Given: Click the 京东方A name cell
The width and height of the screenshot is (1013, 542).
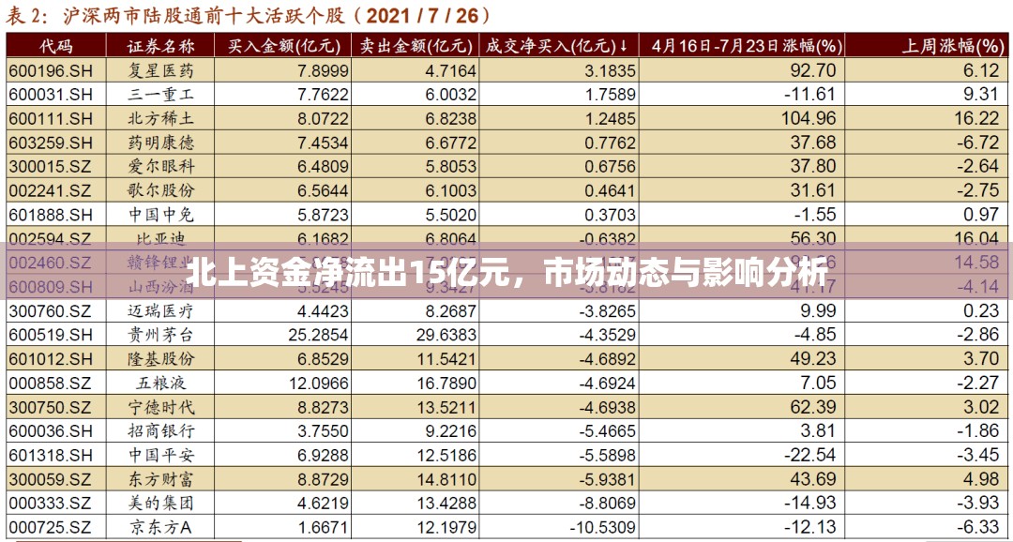Looking at the screenshot, I should tap(160, 527).
